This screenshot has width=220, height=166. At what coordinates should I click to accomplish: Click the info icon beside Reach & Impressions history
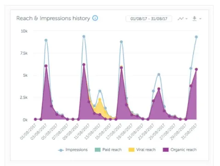pyautogui.click(x=95, y=18)
